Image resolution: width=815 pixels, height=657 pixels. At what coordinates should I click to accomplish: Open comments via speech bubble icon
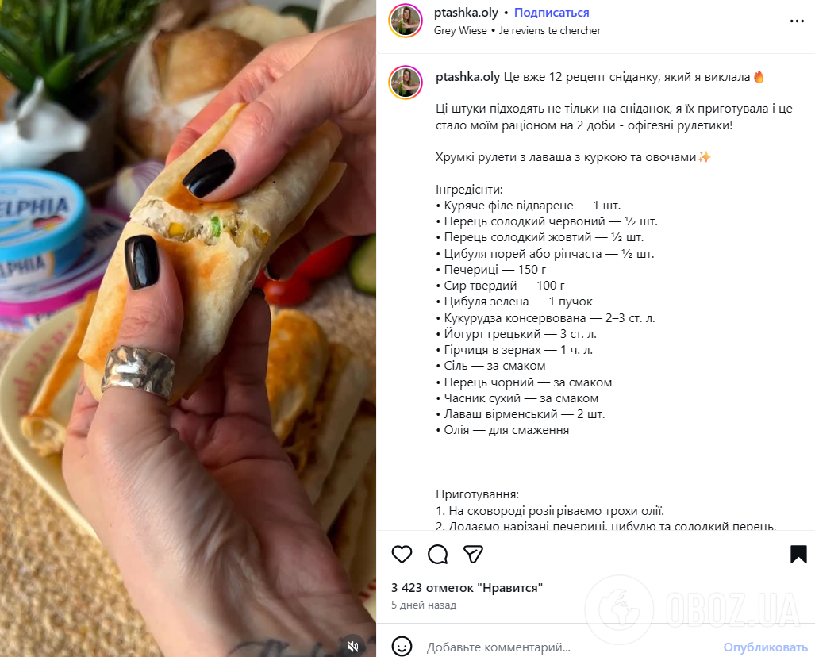point(437,554)
